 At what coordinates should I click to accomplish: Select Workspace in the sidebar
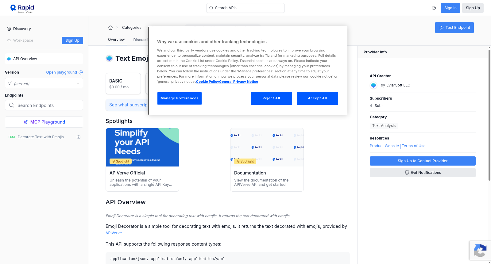click(23, 40)
